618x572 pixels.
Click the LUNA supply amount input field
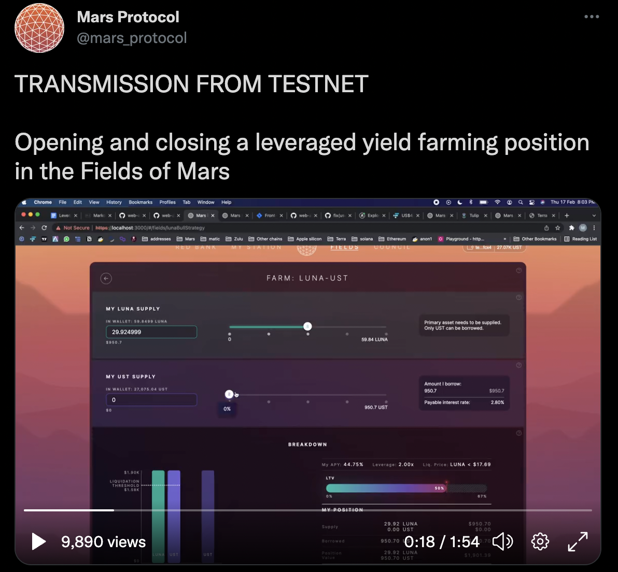pyautogui.click(x=151, y=332)
